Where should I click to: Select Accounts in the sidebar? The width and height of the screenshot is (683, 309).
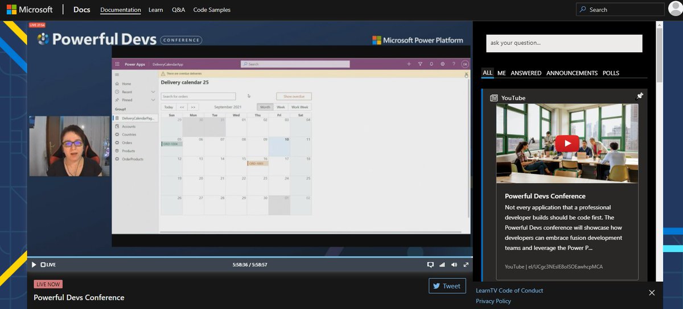[129, 126]
